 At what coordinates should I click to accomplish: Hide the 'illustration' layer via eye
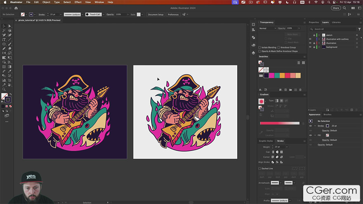tap(310, 43)
